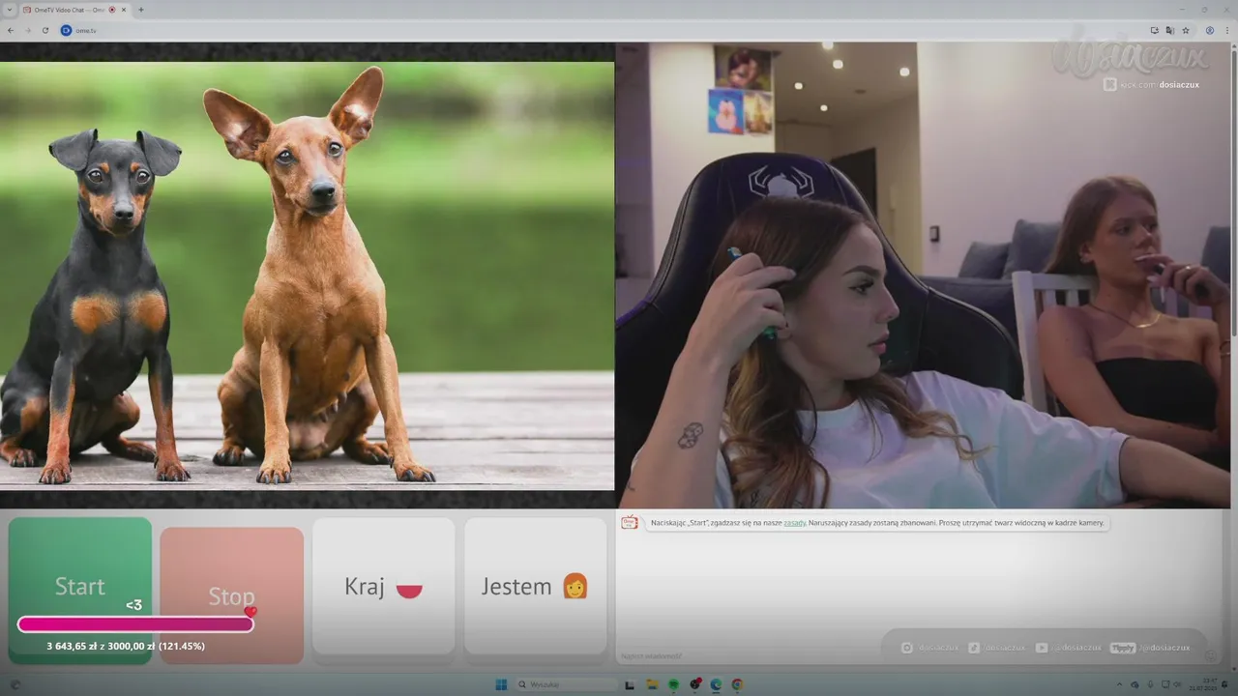Open the Chrome tab search dropdown
The image size is (1238, 696).
9,10
